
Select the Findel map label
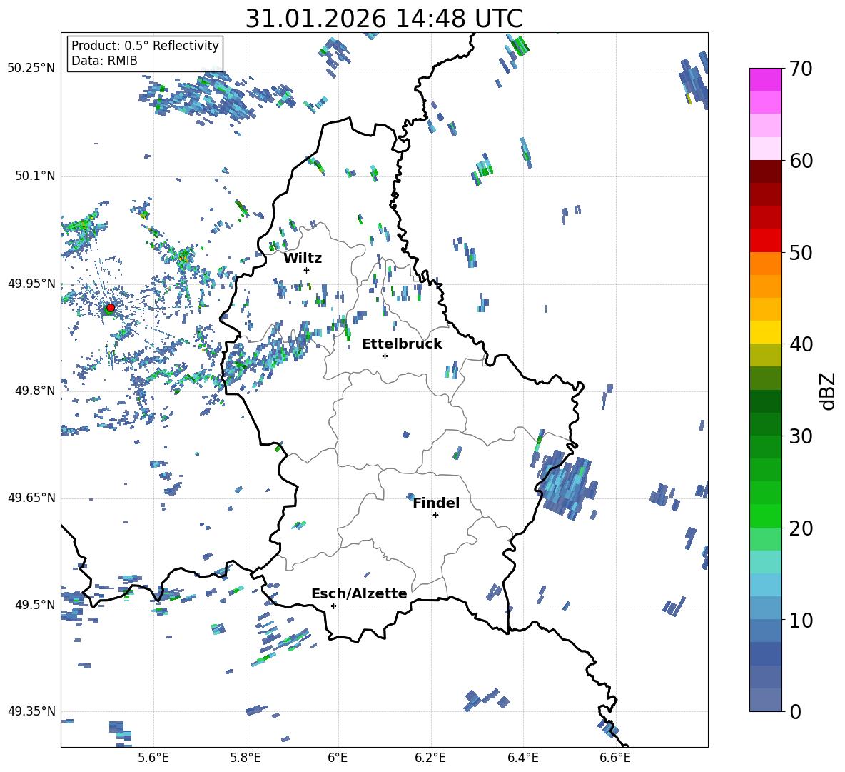[x=436, y=503]
